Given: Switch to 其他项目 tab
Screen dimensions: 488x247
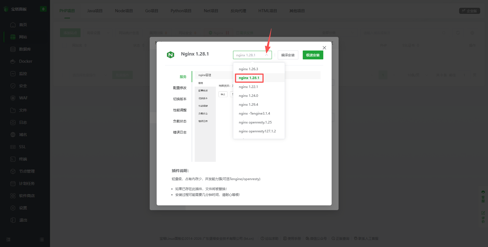Looking at the screenshot, I should coord(297,11).
